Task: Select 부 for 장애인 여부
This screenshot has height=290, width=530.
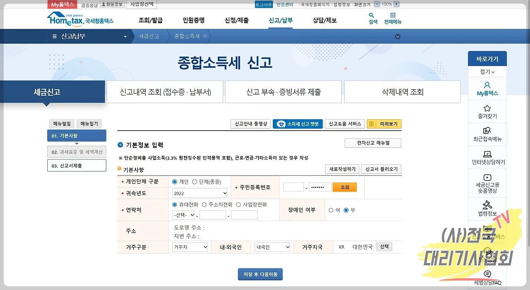Action: (346, 210)
